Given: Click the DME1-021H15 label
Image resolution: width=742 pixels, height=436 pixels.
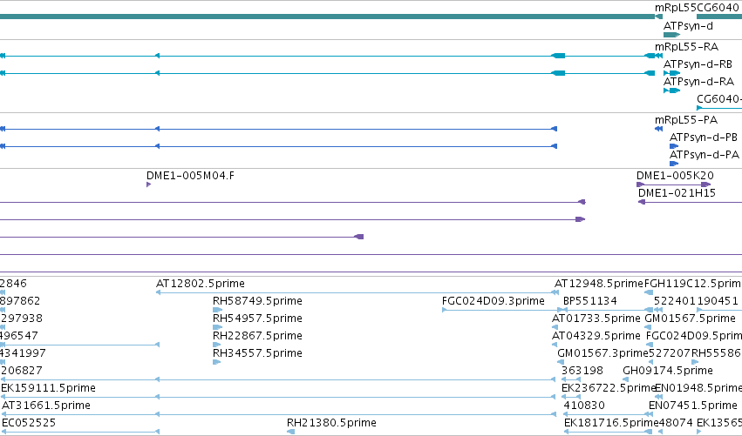Looking at the screenshot, I should point(677,193).
